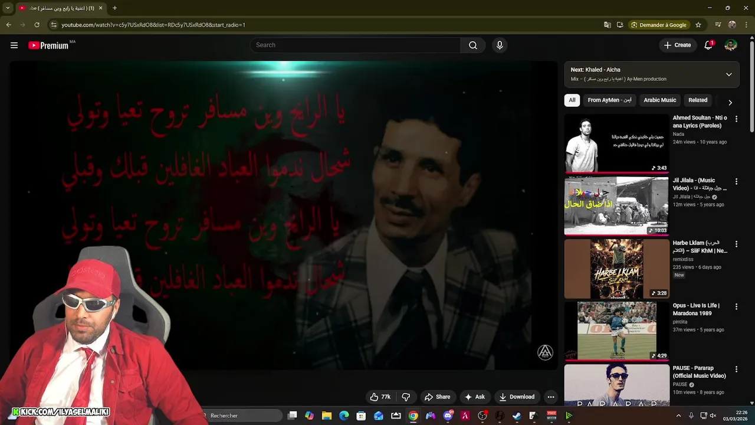
Task: Show hidden system tray icons chevron
Action: (678, 416)
